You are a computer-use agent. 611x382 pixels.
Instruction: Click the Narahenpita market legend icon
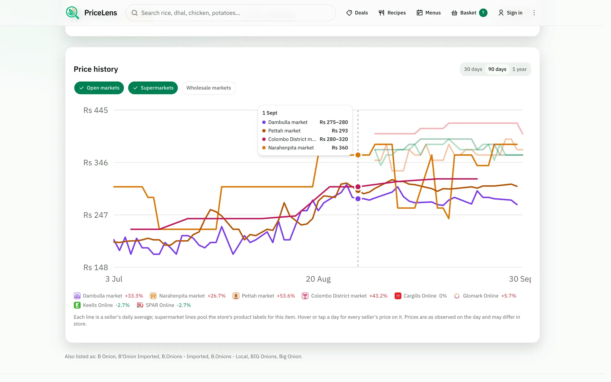point(153,296)
